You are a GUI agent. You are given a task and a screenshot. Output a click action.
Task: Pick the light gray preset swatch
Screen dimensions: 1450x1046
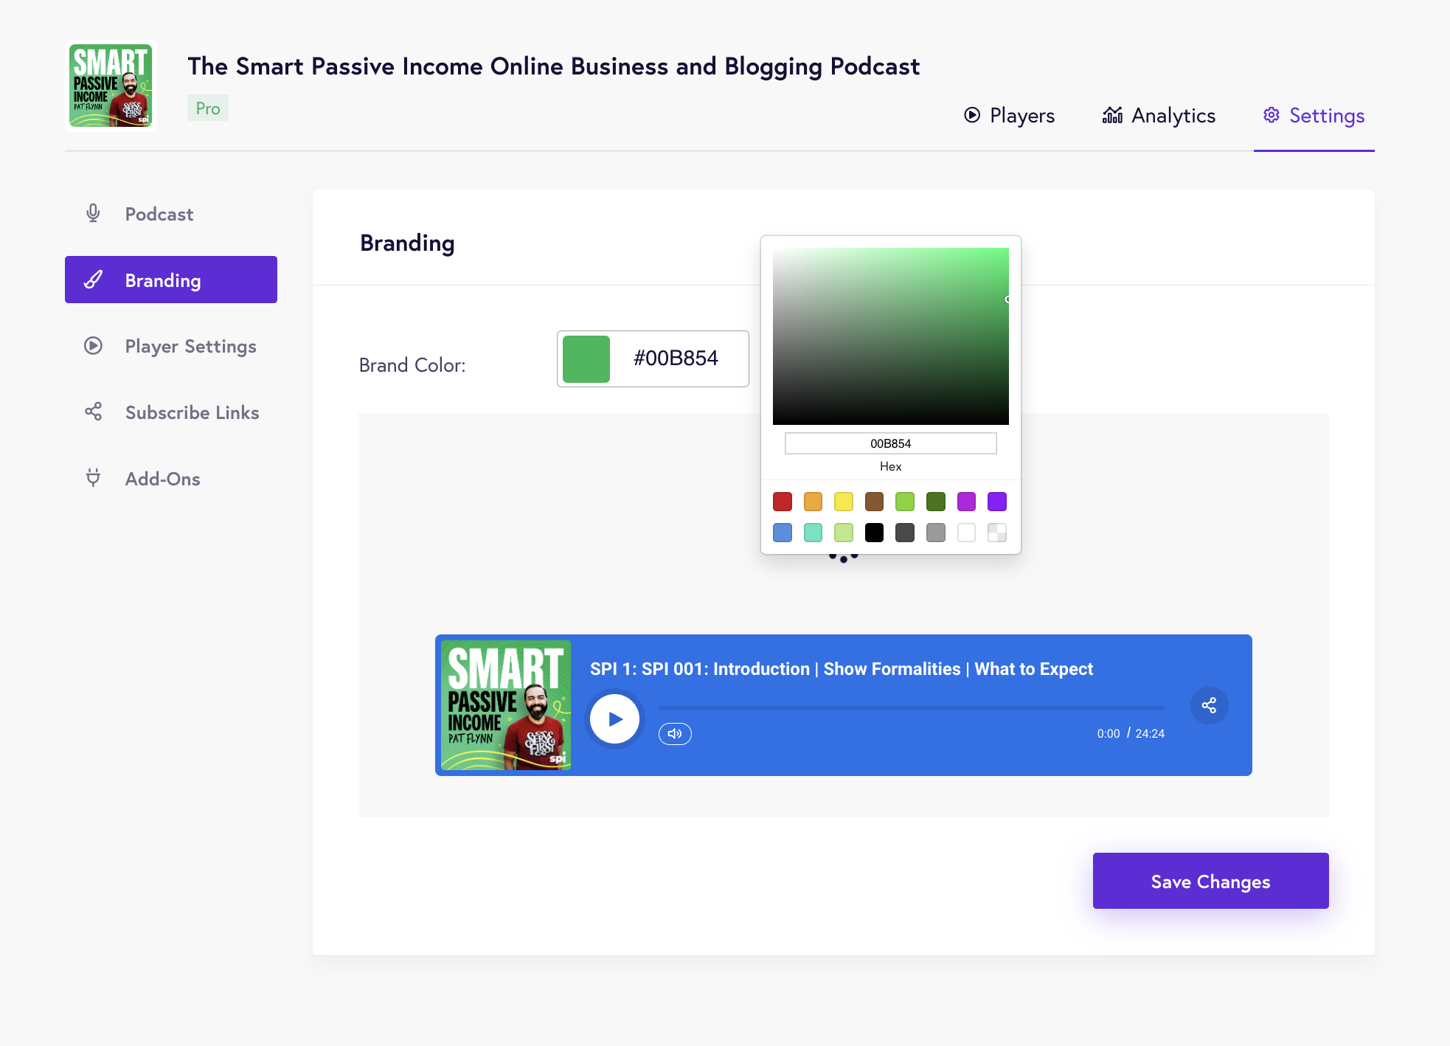point(936,533)
